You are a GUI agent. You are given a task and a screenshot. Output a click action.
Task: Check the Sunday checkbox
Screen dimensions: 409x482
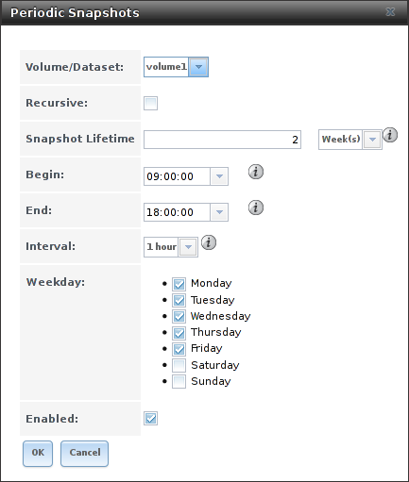pos(179,382)
